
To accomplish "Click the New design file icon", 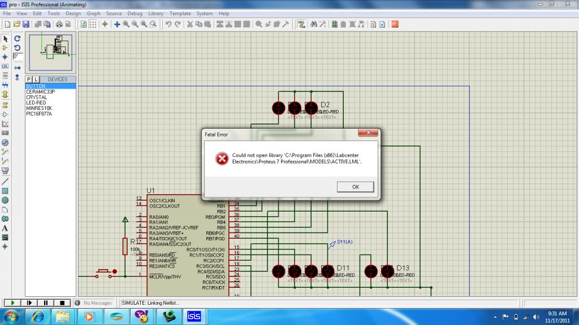I will click(8, 24).
